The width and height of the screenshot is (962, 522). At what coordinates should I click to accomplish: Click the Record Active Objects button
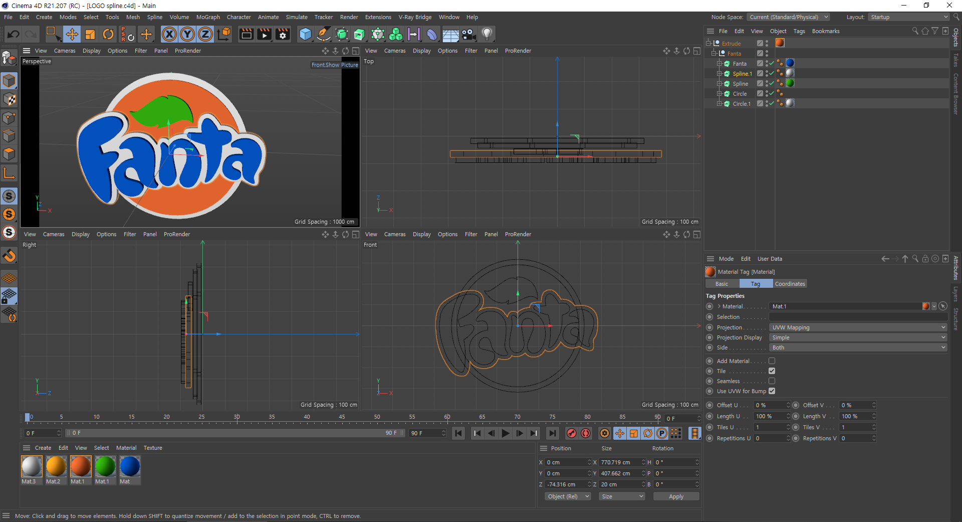571,433
